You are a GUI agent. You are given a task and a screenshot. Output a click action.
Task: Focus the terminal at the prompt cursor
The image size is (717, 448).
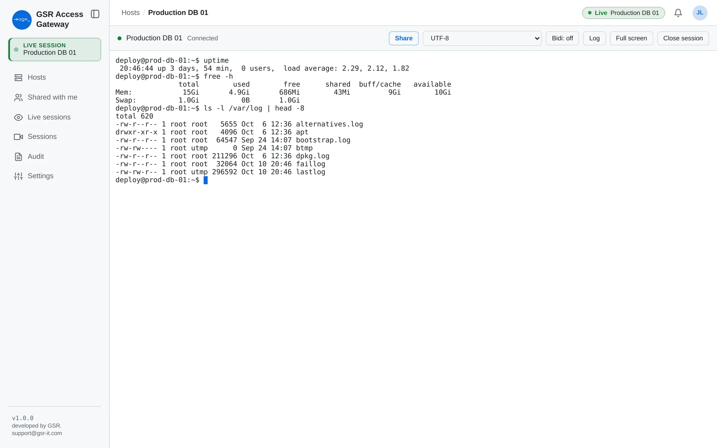point(206,180)
